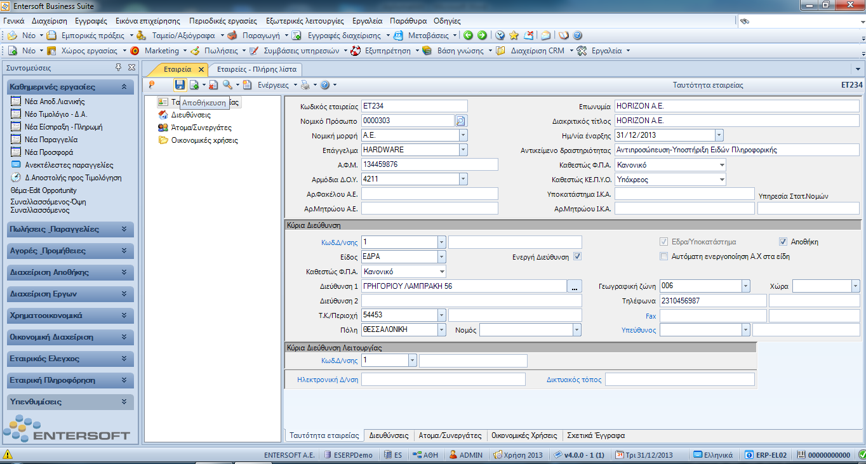866x464 pixels.
Task: Open Γεωγραφική ζώνη dropdown
Action: [x=746, y=286]
